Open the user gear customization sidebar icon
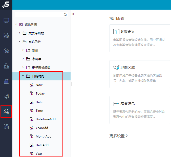The width and height of the screenshot is (171, 157). [x=6, y=111]
